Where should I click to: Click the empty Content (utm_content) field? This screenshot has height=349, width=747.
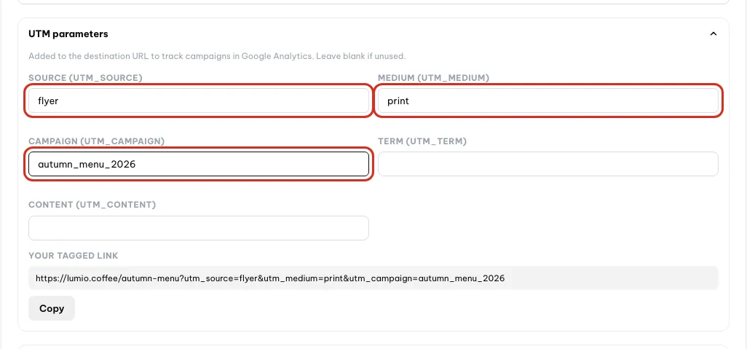click(x=198, y=228)
